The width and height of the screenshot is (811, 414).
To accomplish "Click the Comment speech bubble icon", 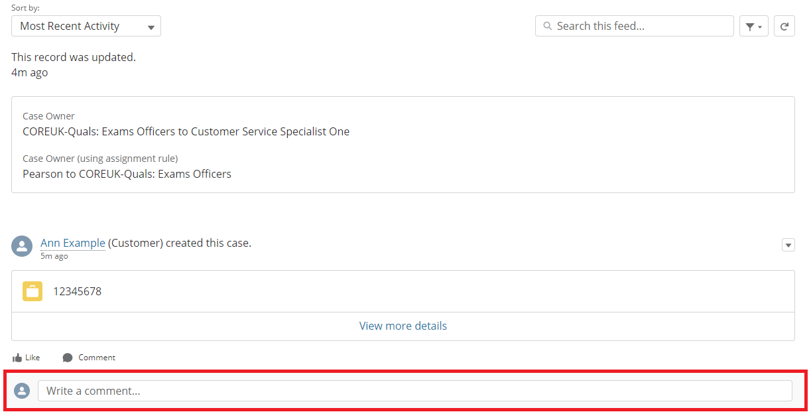I will click(x=68, y=358).
